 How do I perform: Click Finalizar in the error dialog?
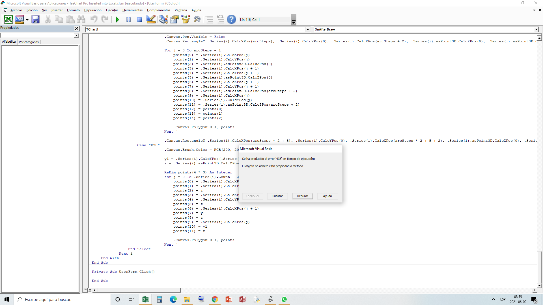277,196
